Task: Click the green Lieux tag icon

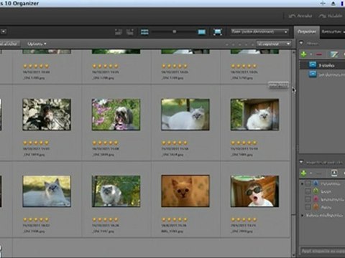Action: pos(316,191)
